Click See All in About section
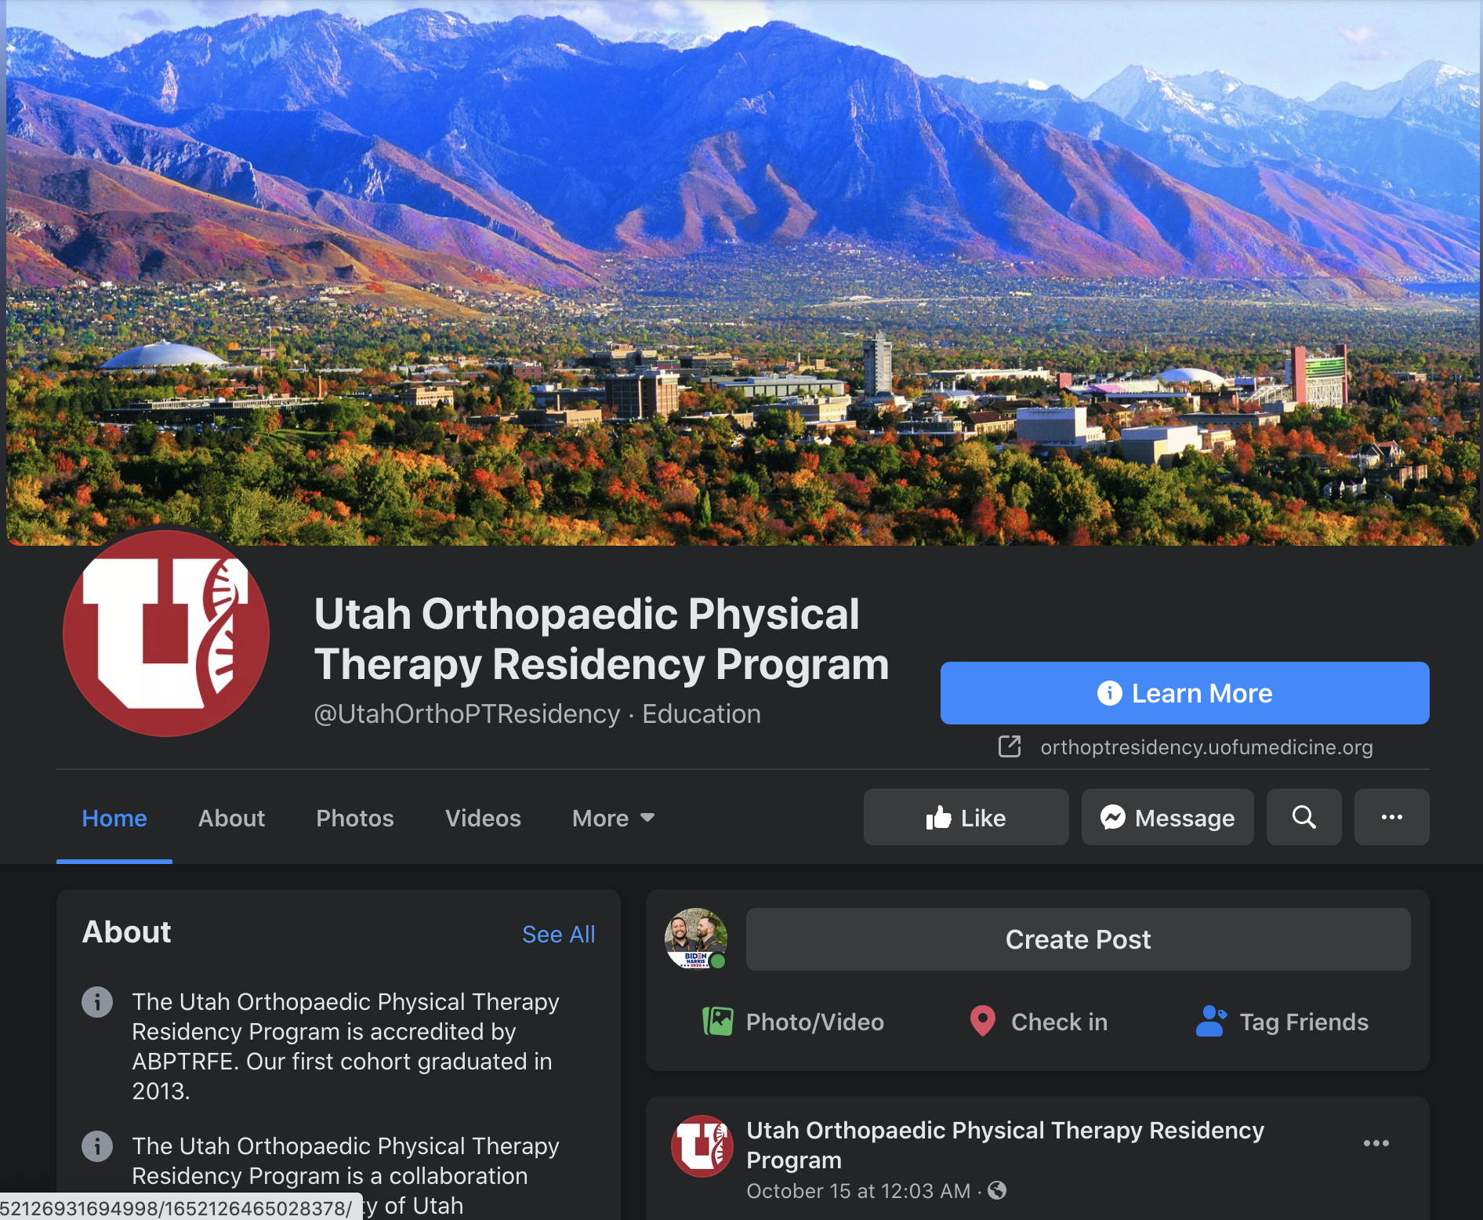Screen dimensions: 1483x1220 click(x=558, y=934)
